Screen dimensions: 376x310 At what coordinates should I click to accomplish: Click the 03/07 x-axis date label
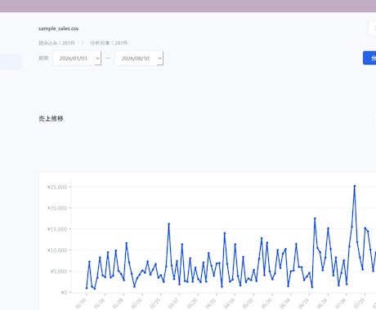(x=173, y=303)
